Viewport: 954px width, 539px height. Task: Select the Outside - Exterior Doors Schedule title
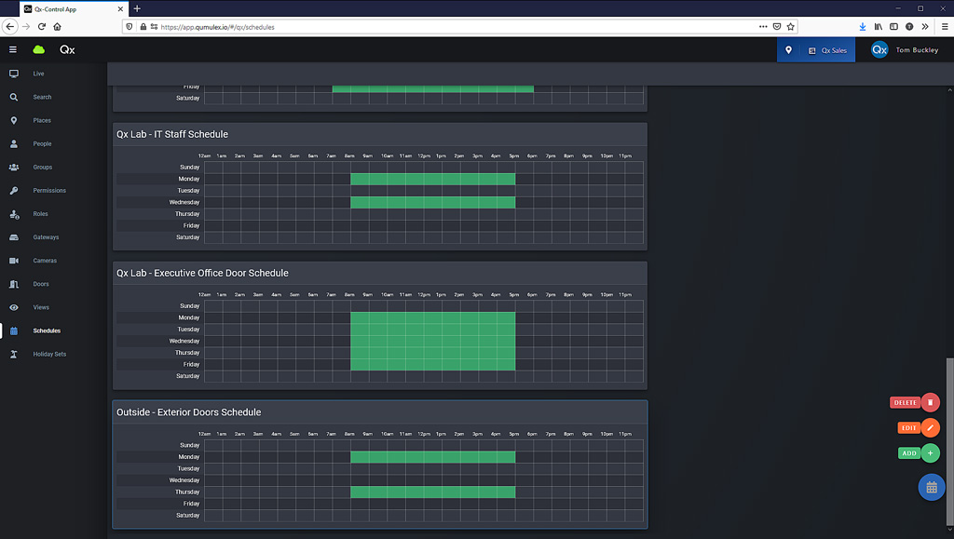point(188,412)
